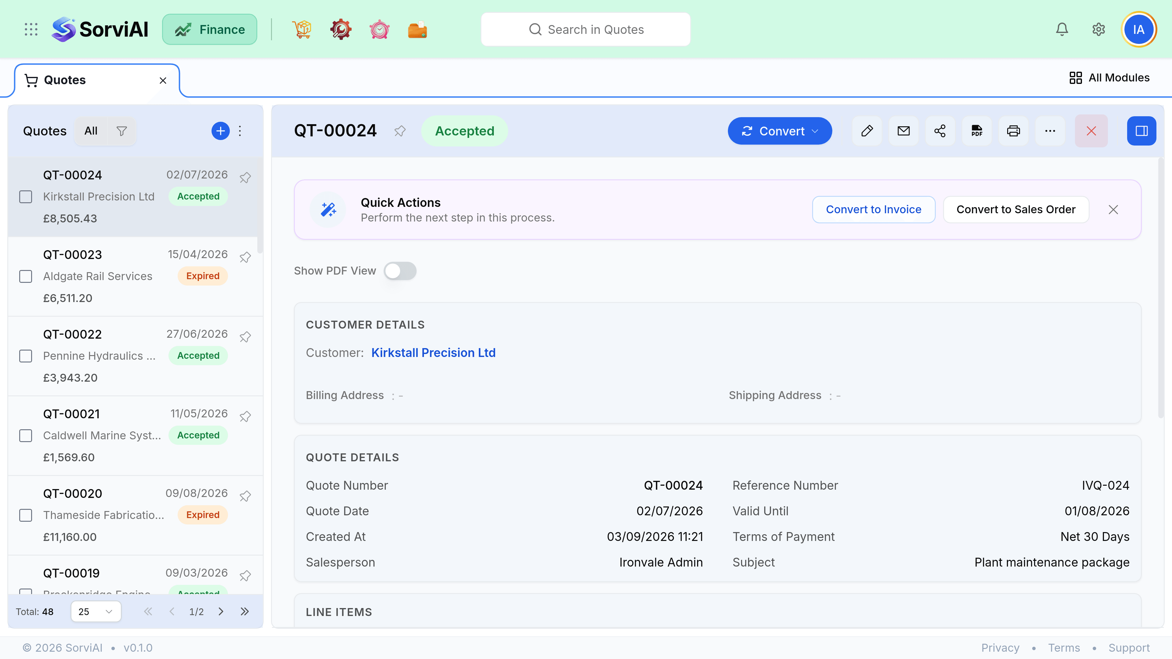Open the pink clock module icon
1172x659 pixels.
[379, 30]
